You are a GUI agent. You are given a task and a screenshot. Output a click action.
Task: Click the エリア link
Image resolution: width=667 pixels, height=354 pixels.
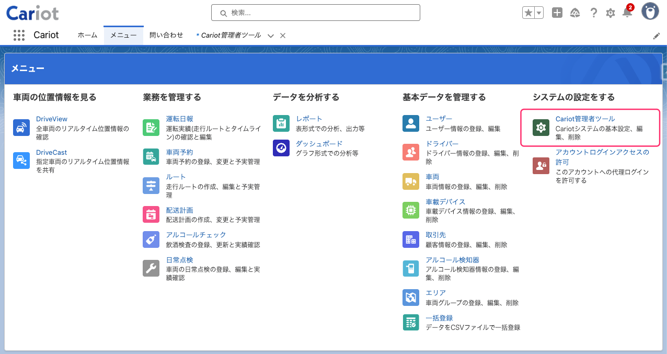pyautogui.click(x=436, y=293)
